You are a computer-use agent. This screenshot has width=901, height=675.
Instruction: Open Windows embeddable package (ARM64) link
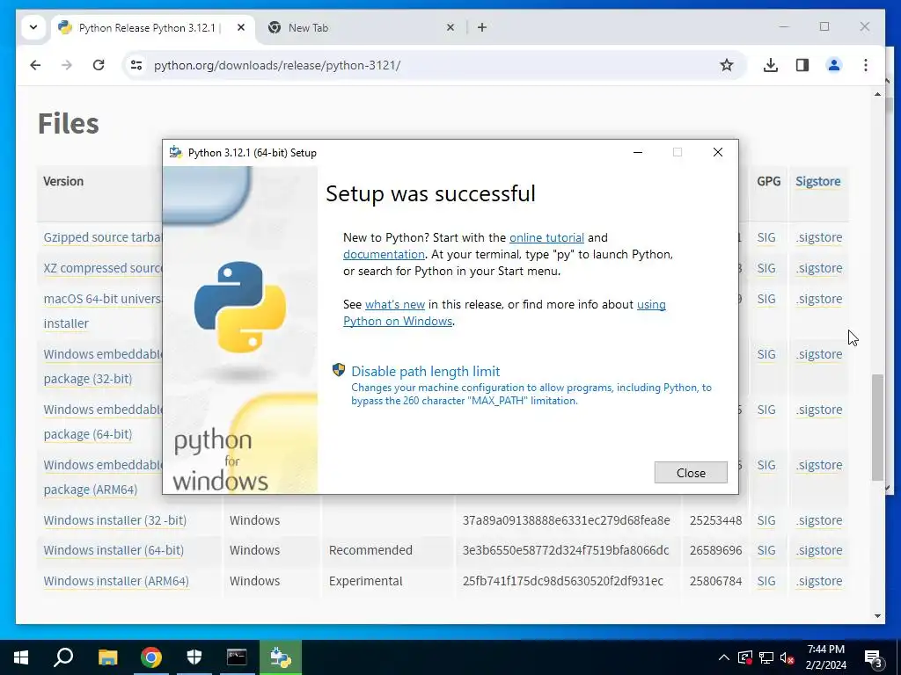103,477
